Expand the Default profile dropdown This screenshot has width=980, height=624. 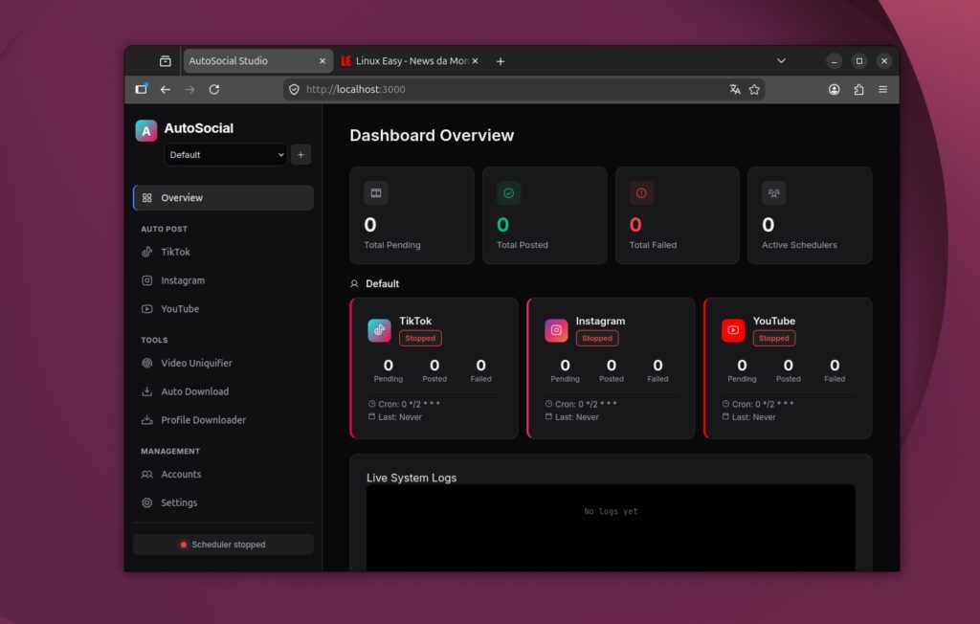pyautogui.click(x=226, y=155)
